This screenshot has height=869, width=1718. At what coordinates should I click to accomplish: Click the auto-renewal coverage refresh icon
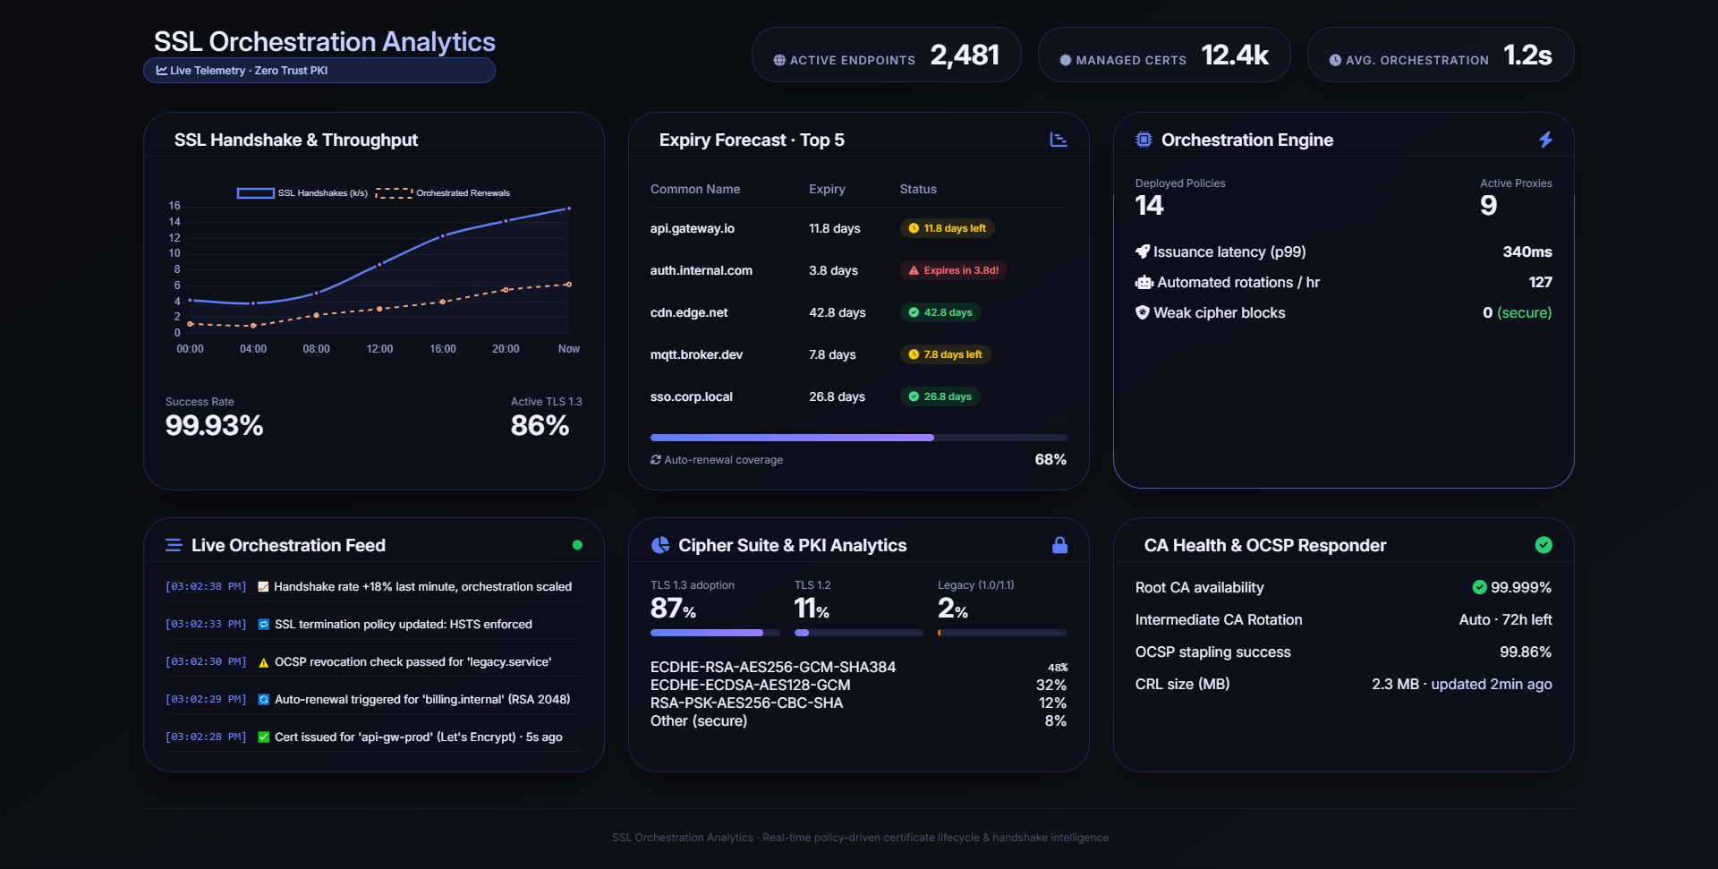[x=656, y=460]
